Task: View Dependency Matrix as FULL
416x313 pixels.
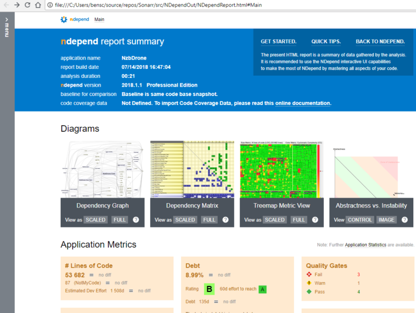Action: (209, 220)
